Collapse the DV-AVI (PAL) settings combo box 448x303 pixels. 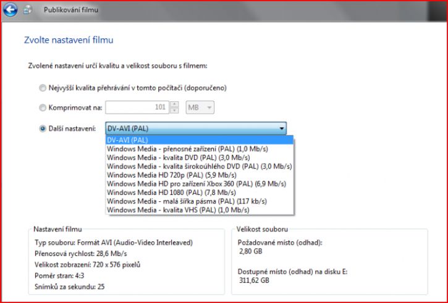(x=196, y=128)
